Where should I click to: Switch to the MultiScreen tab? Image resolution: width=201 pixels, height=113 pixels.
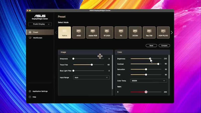[38, 38]
